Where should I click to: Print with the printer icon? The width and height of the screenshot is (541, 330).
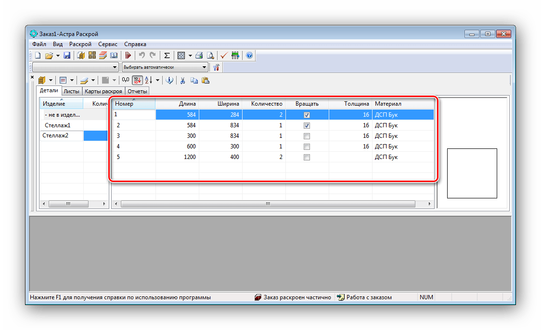[x=199, y=55]
